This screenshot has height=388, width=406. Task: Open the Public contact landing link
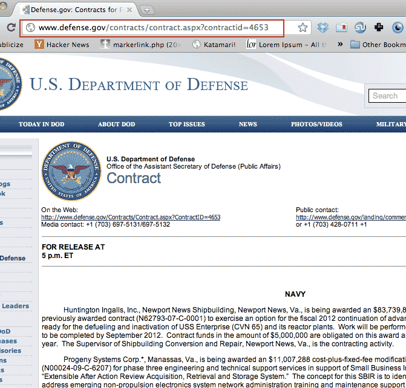(x=351, y=218)
